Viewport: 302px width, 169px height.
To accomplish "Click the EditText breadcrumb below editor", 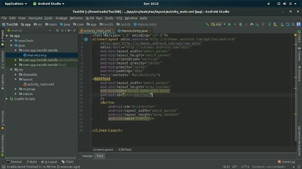I will tap(125, 150).
